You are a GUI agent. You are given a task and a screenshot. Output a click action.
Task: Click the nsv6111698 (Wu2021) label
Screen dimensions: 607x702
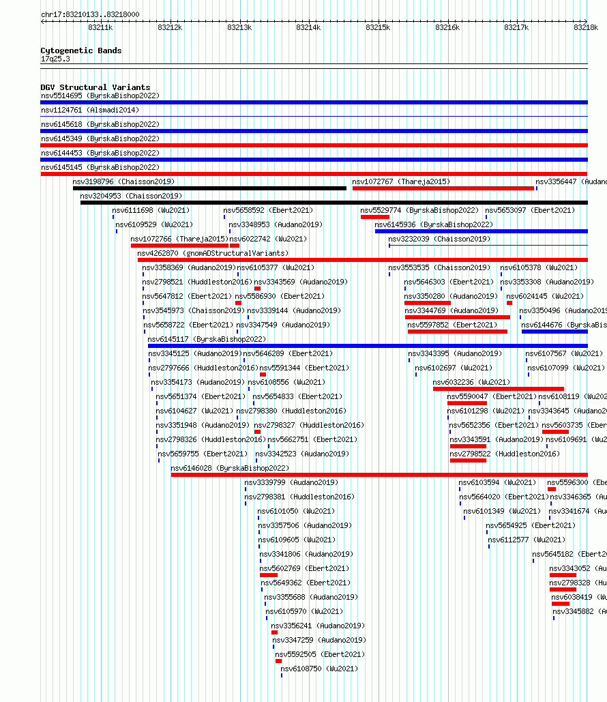(151, 210)
